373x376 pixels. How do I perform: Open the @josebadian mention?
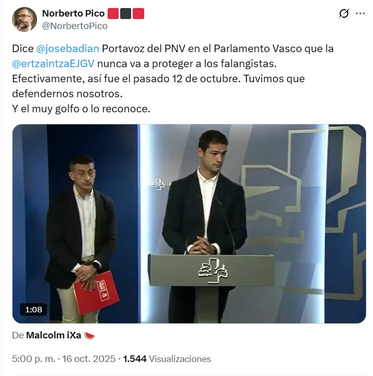pyautogui.click(x=68, y=49)
